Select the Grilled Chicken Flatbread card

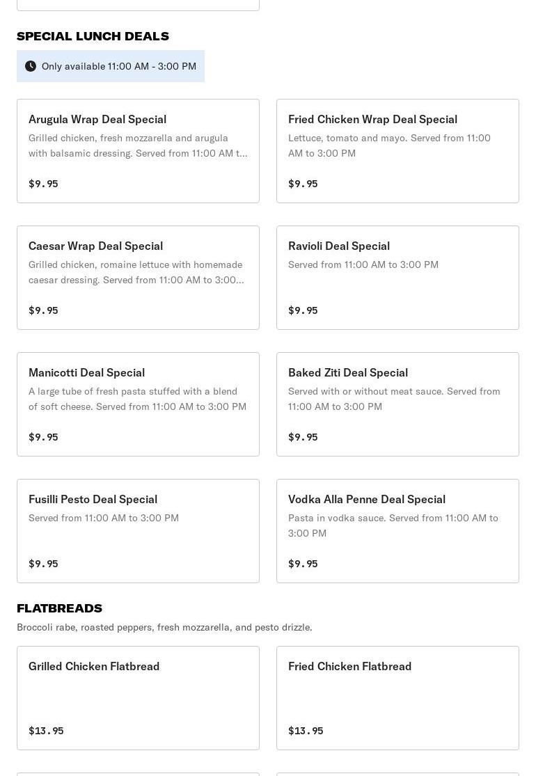coord(138,698)
